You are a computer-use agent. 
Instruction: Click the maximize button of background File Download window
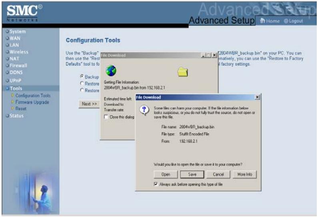(208, 55)
